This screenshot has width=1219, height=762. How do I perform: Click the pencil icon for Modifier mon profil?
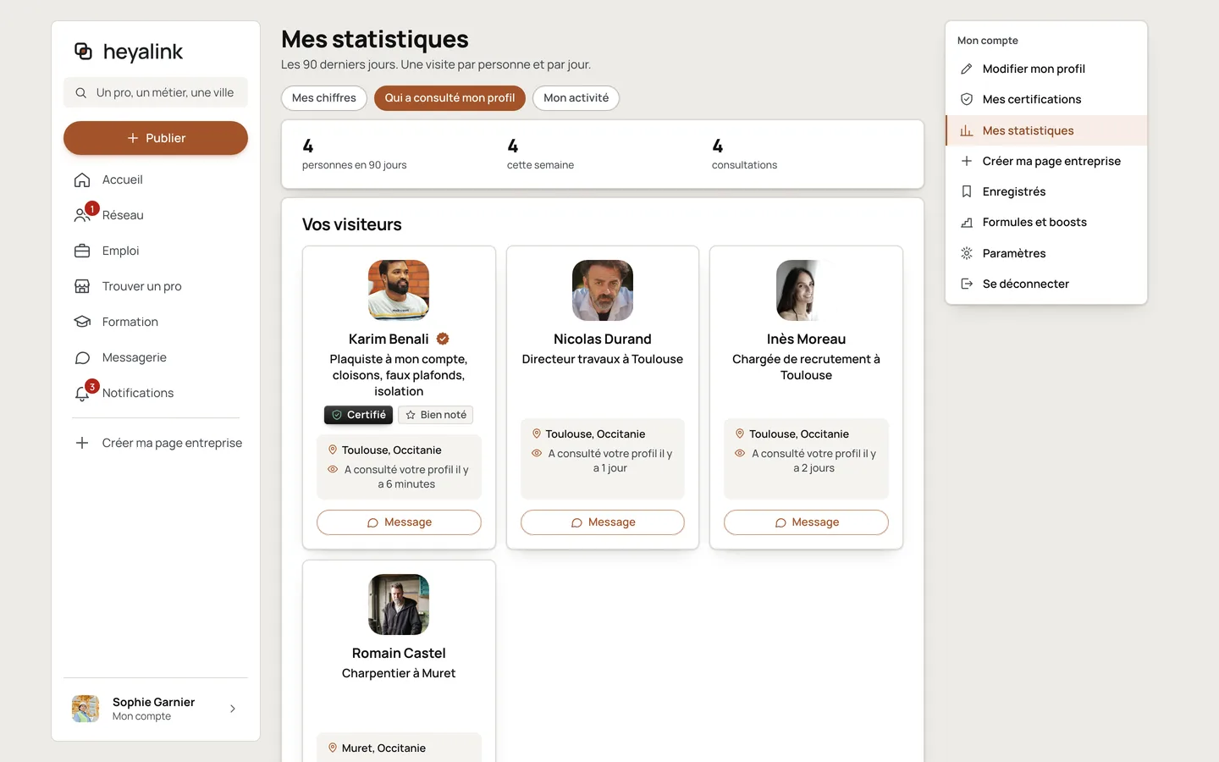click(x=967, y=69)
